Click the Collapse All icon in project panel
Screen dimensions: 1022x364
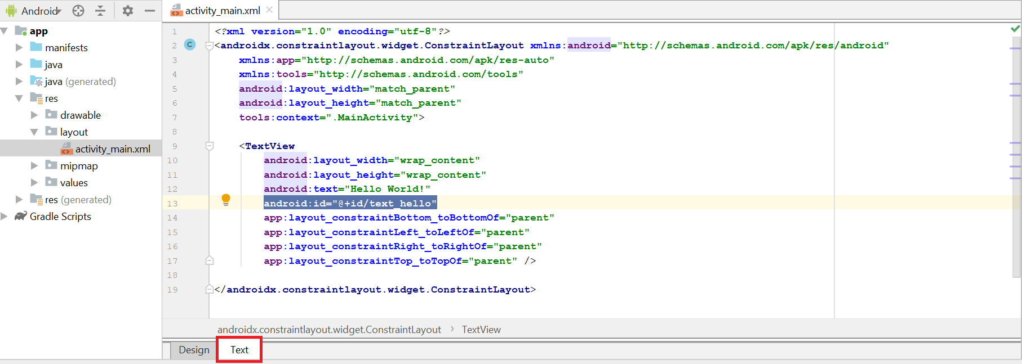[100, 11]
